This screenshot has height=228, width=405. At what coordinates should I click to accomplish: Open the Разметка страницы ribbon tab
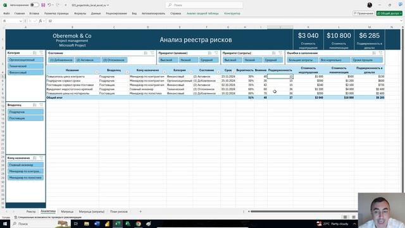click(56, 13)
